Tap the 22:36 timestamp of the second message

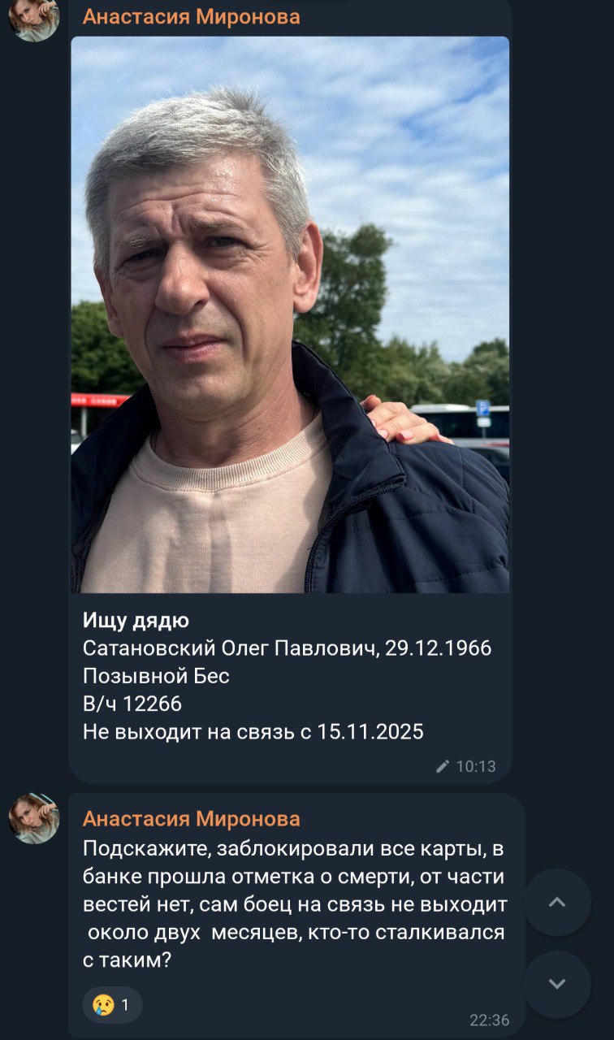[490, 1020]
